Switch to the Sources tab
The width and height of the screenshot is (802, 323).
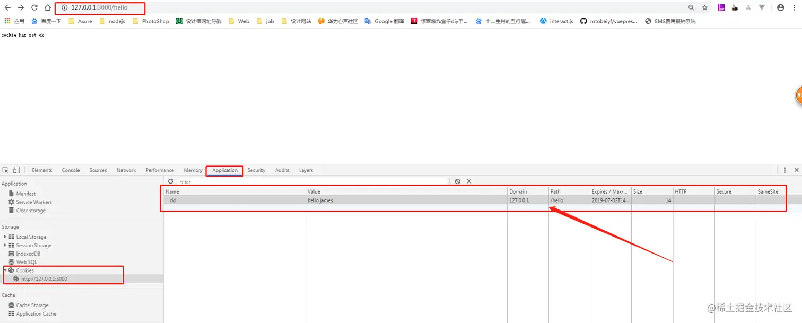tap(98, 170)
